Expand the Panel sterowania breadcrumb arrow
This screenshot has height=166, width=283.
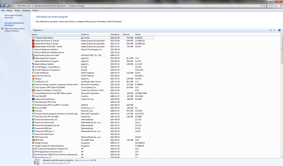click(x=33, y=6)
